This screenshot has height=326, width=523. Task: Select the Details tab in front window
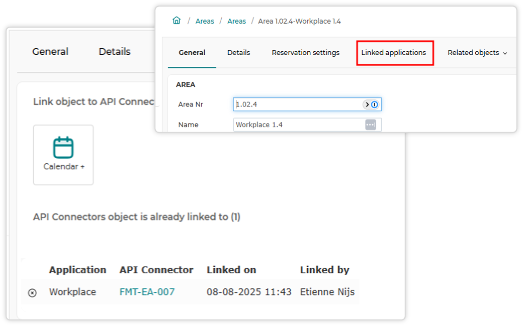tap(238, 53)
